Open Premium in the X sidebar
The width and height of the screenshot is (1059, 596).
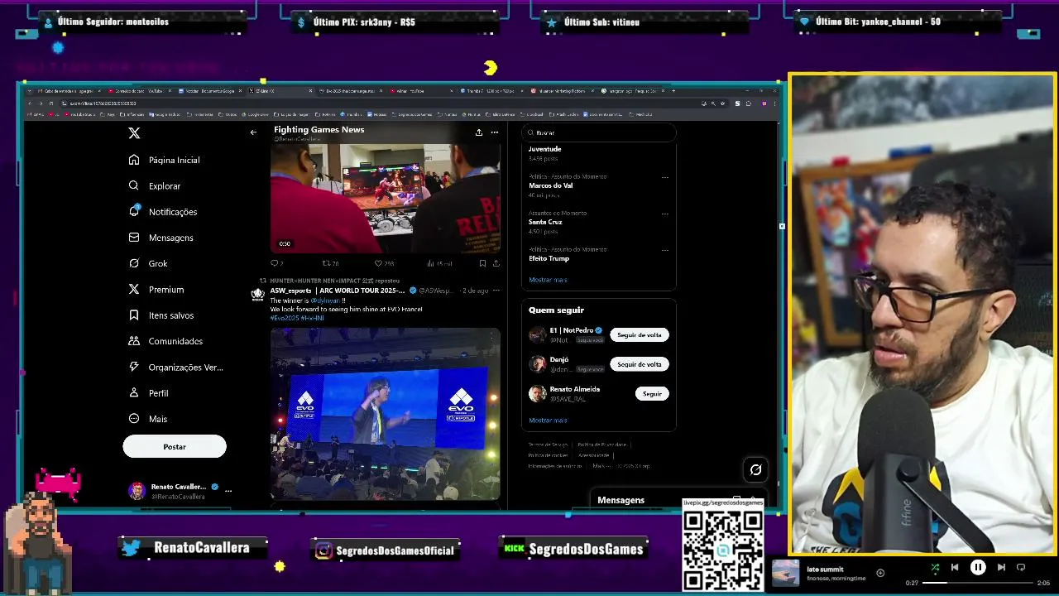click(156, 290)
